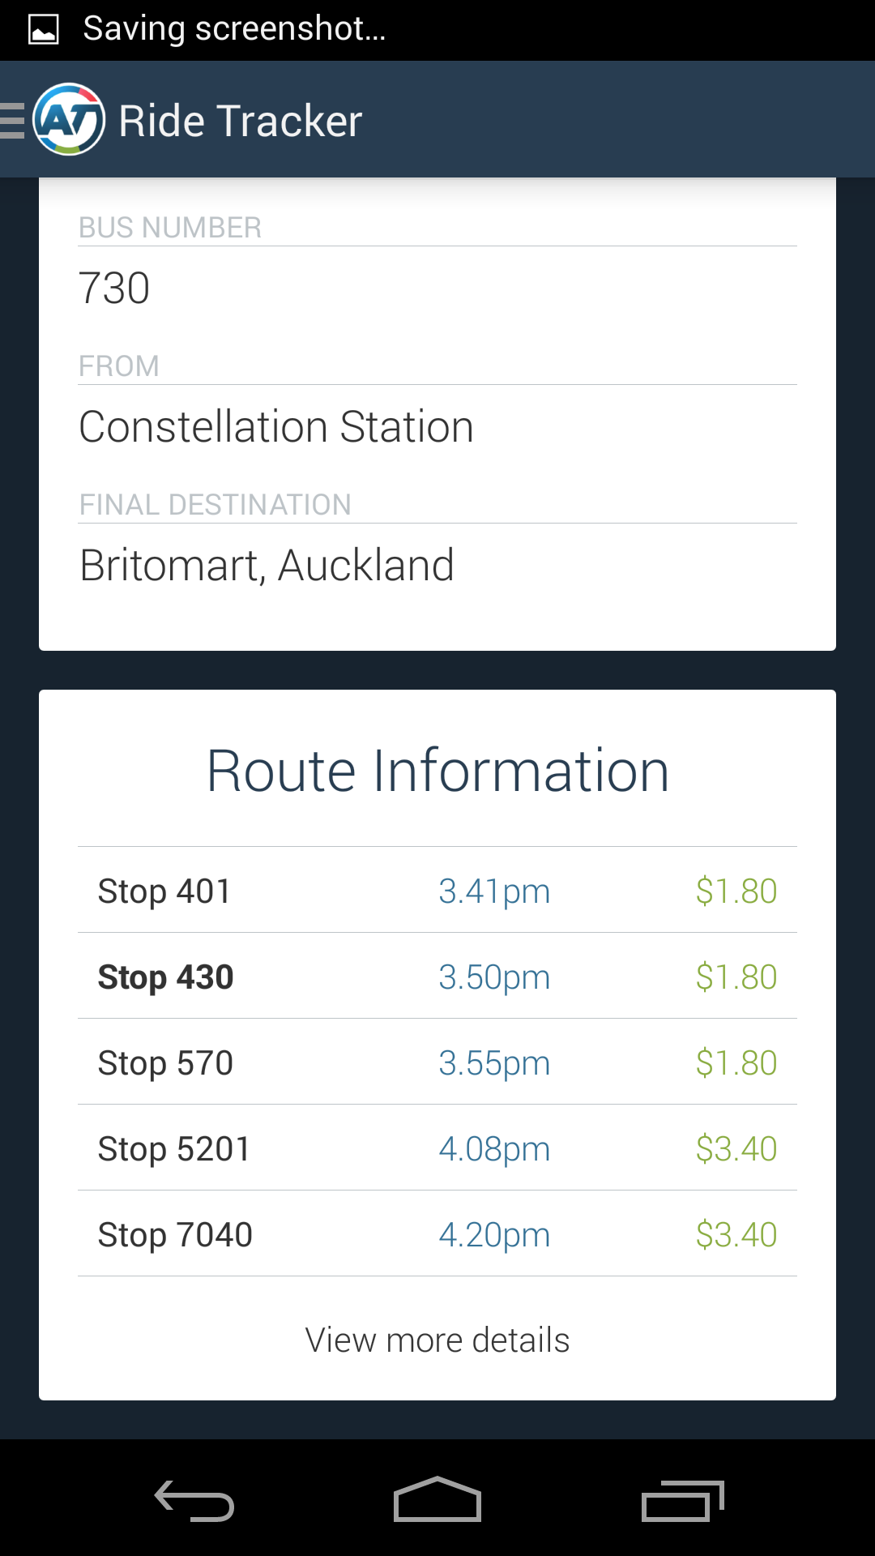The height and width of the screenshot is (1556, 875).
Task: Click the $3.40 fare for Stop 5201
Action: tap(736, 1148)
